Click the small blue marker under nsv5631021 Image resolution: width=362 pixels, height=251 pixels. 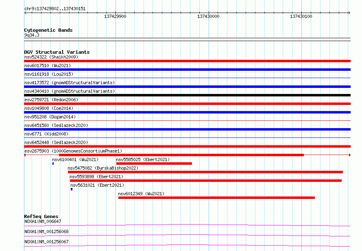pyautogui.click(x=72, y=189)
